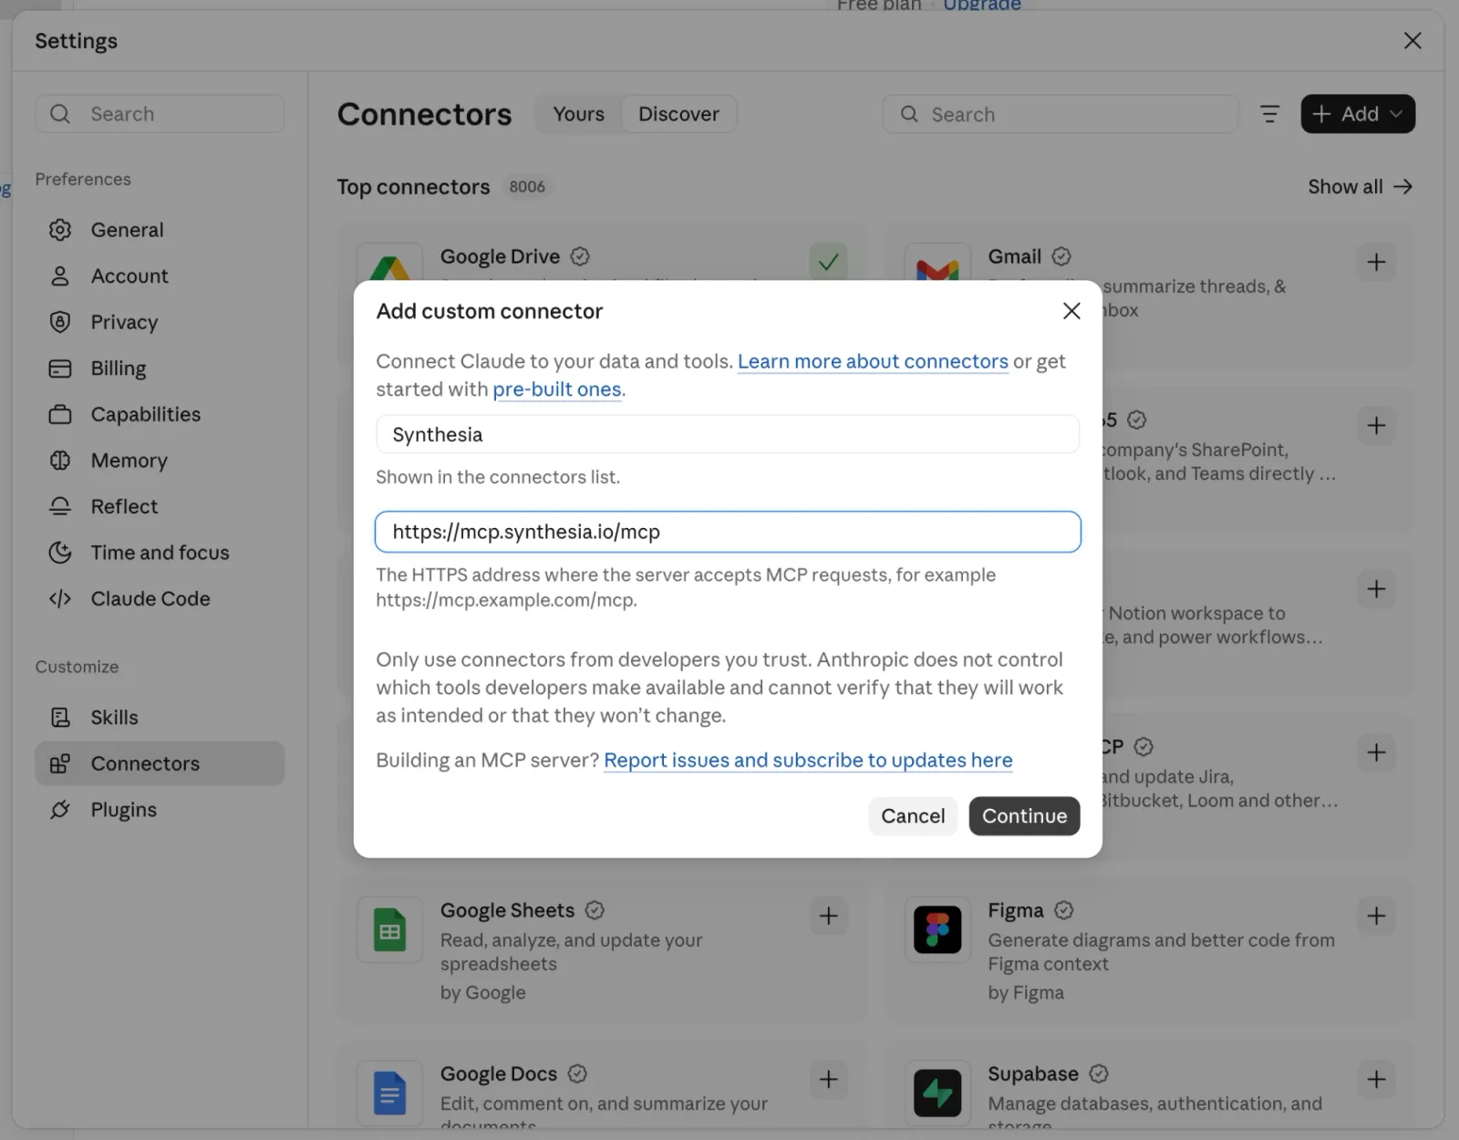Open the Add dropdown button
Viewport: 1459px width, 1140px height.
[1358, 114]
